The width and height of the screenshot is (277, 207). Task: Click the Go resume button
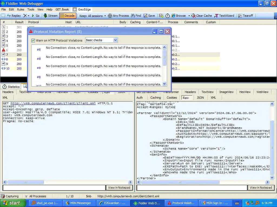(35, 15)
